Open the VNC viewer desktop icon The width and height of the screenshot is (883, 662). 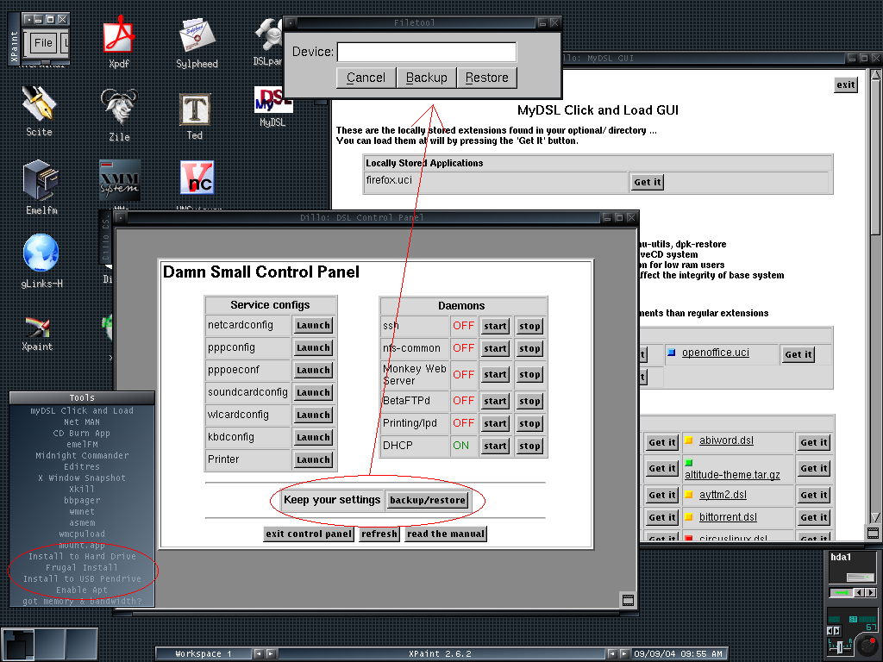click(x=197, y=178)
